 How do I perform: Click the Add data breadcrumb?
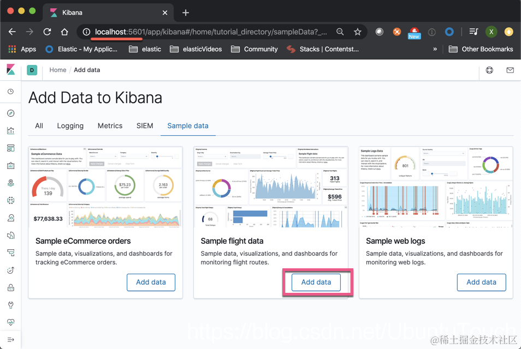click(87, 70)
